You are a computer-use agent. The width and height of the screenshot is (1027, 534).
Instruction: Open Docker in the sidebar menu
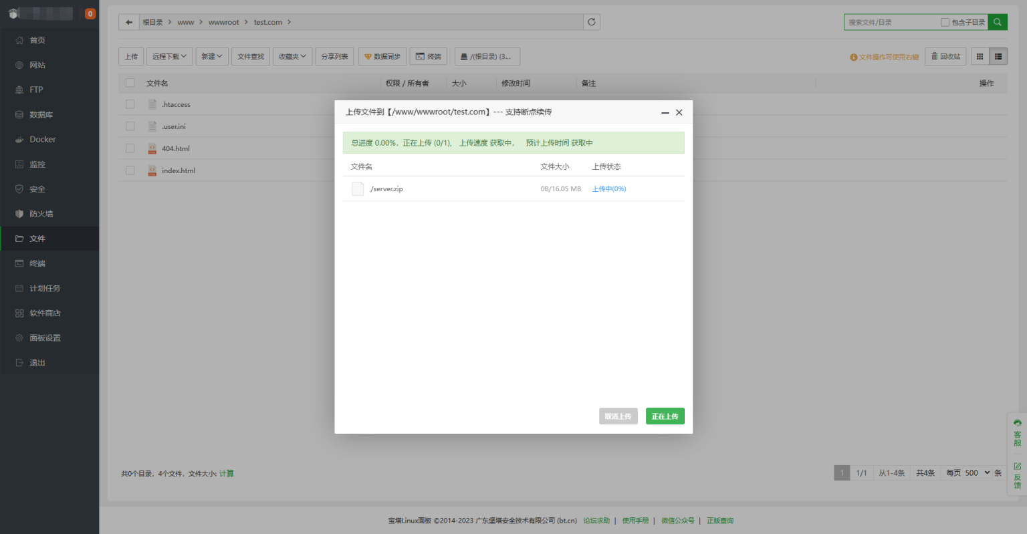coord(42,140)
